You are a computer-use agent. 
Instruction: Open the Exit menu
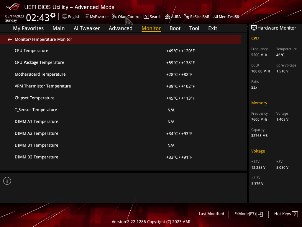213,28
